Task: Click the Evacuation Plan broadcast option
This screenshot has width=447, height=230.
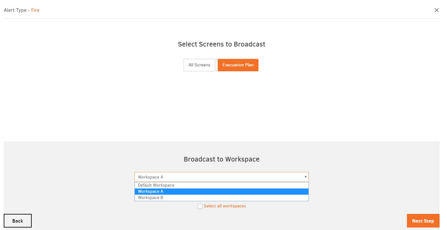Action: 238,65
